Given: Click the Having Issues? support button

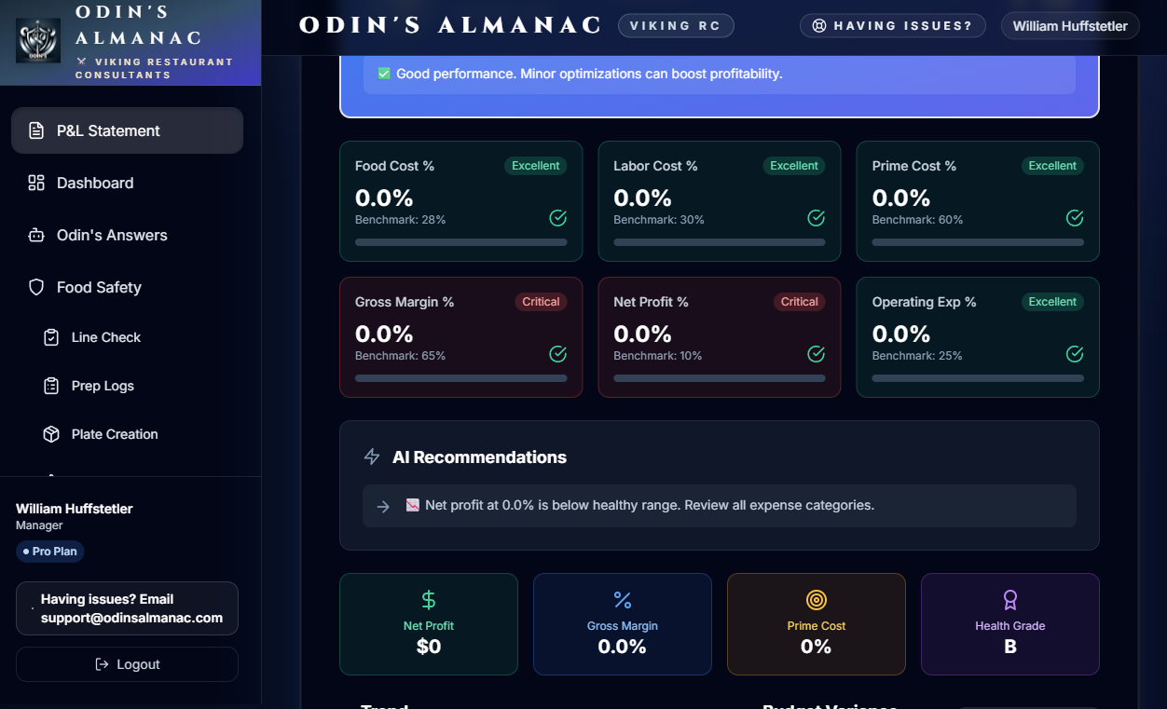Looking at the screenshot, I should (x=892, y=25).
